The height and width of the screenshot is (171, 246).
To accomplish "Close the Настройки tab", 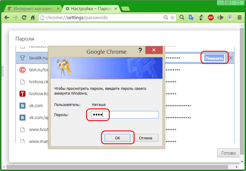I will pyautogui.click(x=116, y=9).
